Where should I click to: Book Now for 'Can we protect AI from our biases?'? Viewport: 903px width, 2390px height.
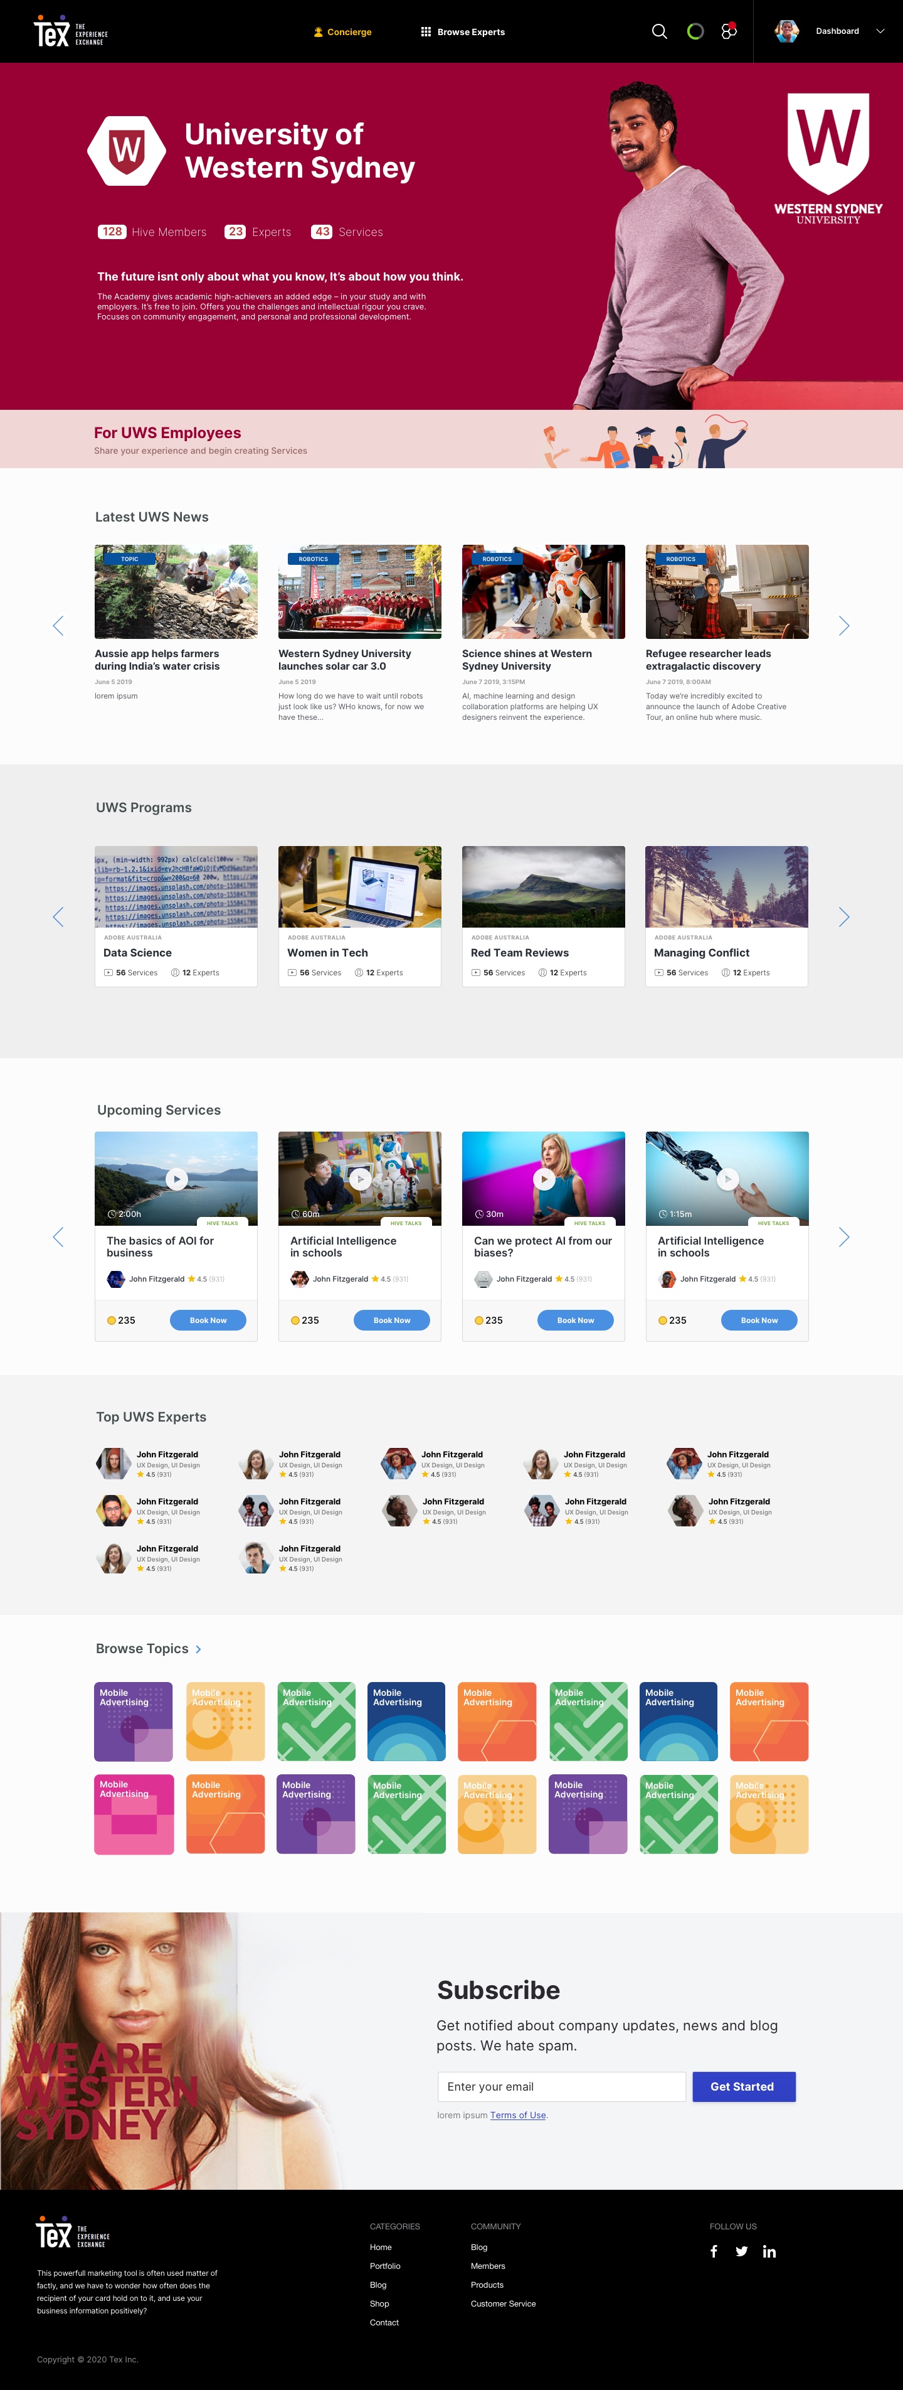pos(576,1321)
